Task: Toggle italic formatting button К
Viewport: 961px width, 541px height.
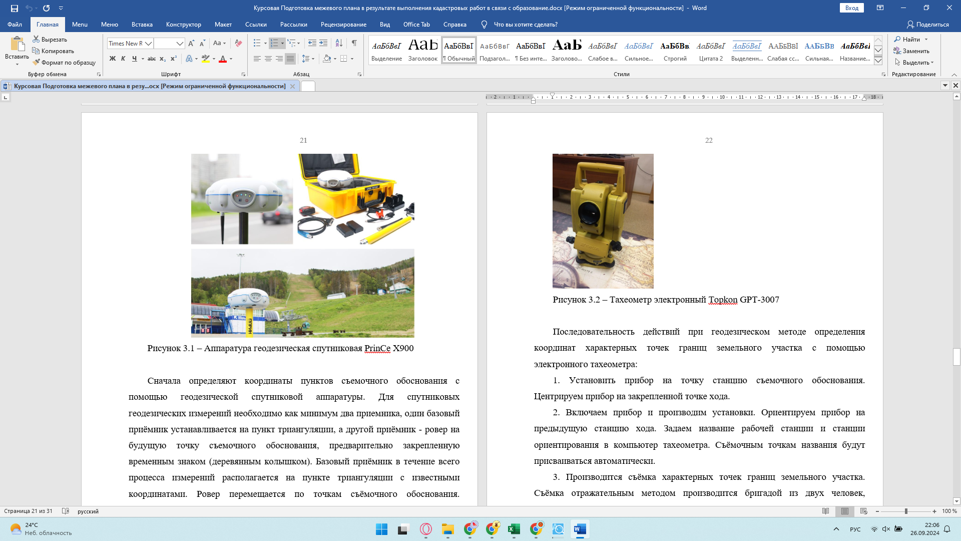Action: click(123, 59)
